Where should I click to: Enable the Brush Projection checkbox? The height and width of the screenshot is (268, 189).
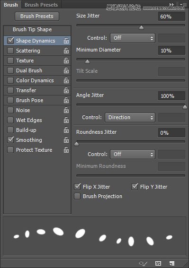(77, 196)
